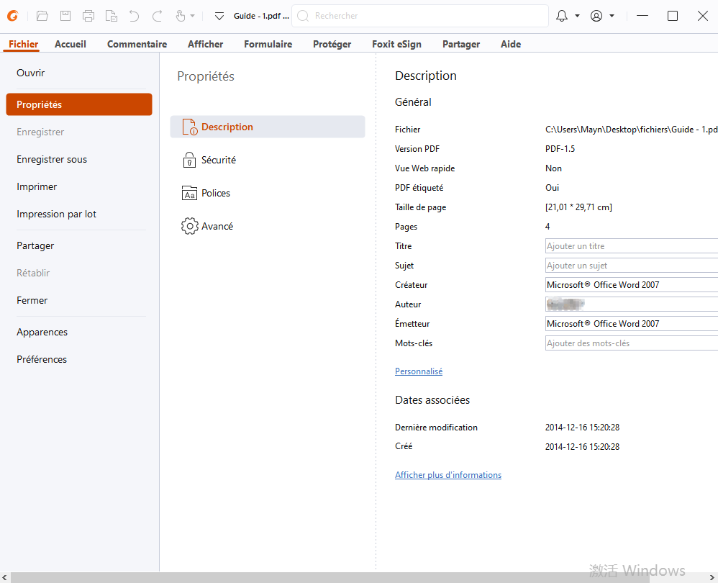Click the Mots-clés input field
This screenshot has height=583, width=718.
(x=632, y=343)
